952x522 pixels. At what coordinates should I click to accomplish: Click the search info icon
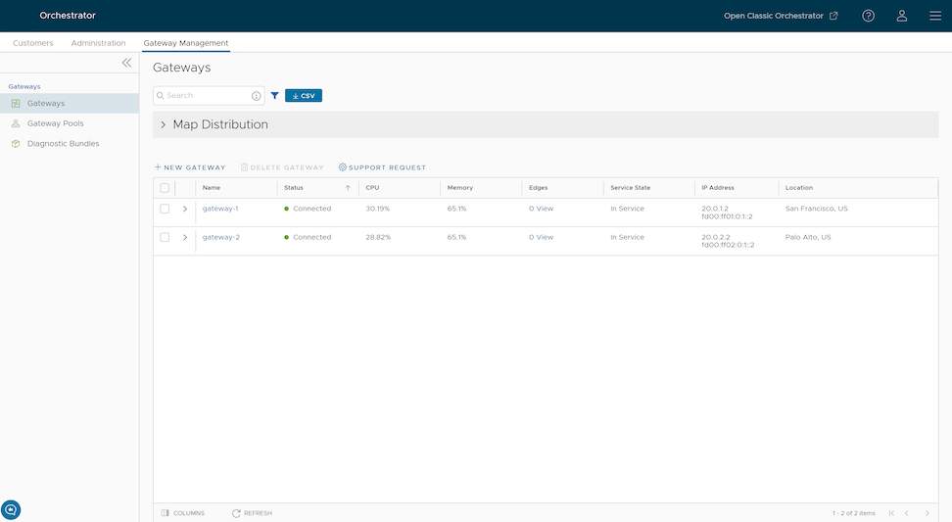tap(257, 96)
